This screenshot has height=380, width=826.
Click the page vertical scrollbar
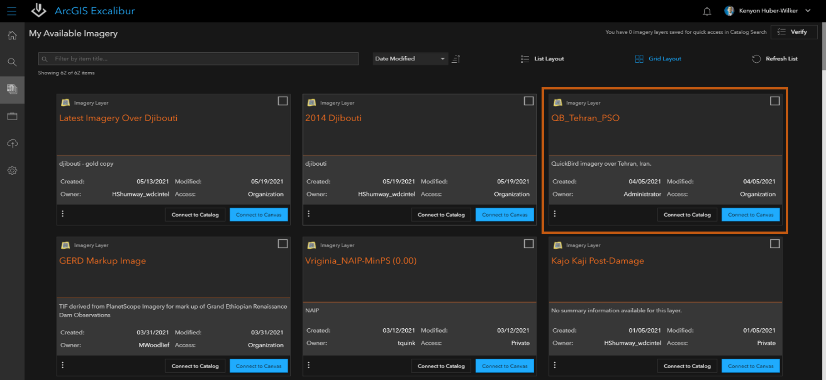pos(823,47)
